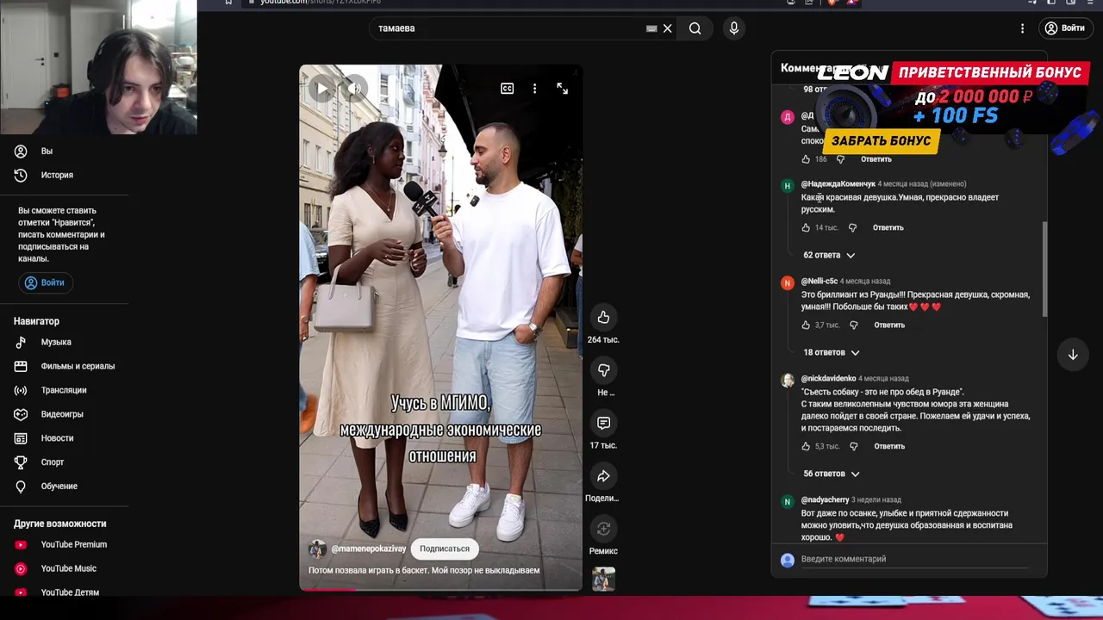Sign in with the top-right Войти button
The height and width of the screenshot is (620, 1103).
(1064, 28)
